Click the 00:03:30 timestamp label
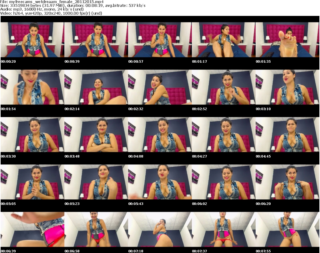The width and height of the screenshot is (320, 253). (8, 156)
